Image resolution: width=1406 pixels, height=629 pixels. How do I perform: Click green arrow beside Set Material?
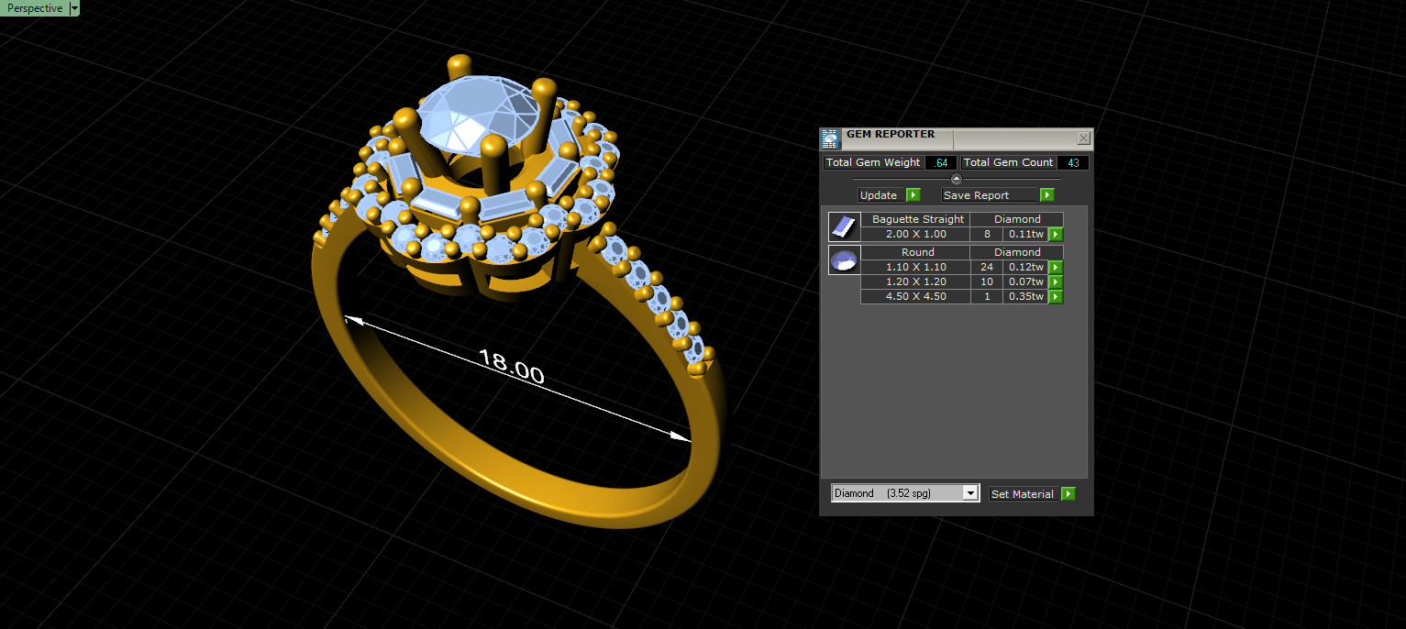click(1068, 494)
